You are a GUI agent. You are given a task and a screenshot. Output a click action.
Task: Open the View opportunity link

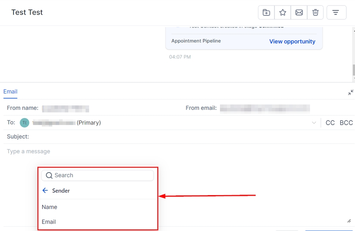(x=292, y=41)
